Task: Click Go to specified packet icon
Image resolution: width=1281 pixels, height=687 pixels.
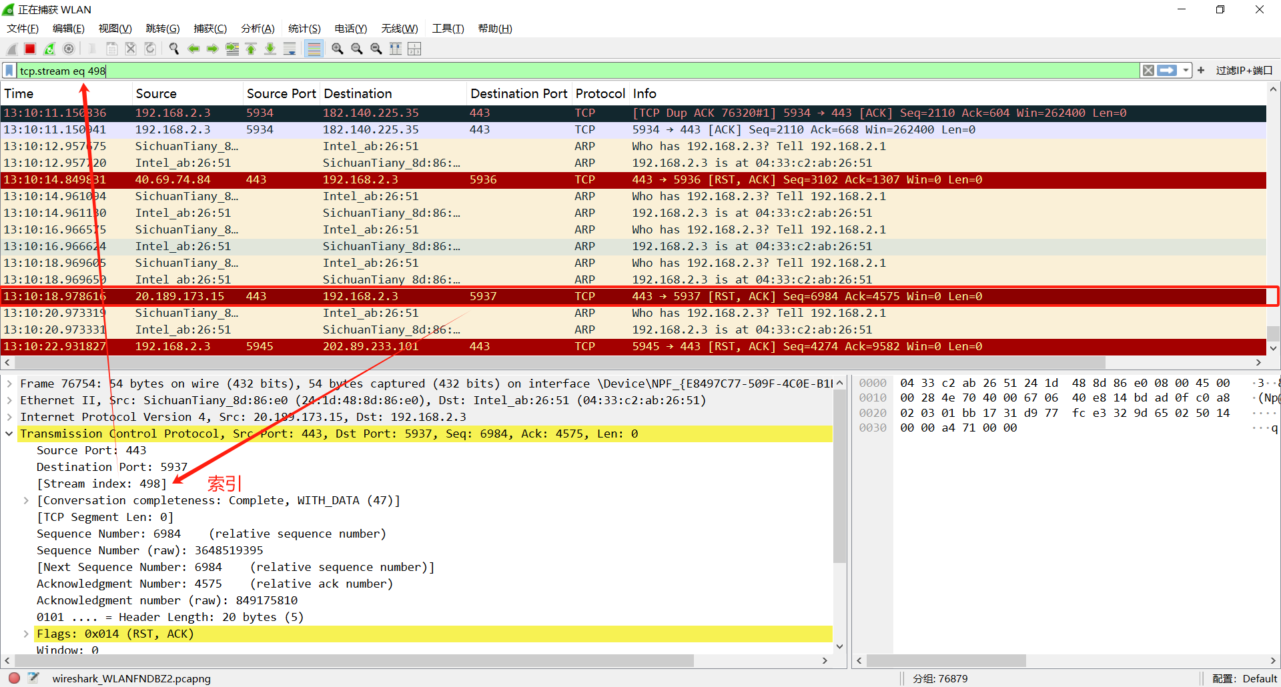Action: pyautogui.click(x=232, y=49)
